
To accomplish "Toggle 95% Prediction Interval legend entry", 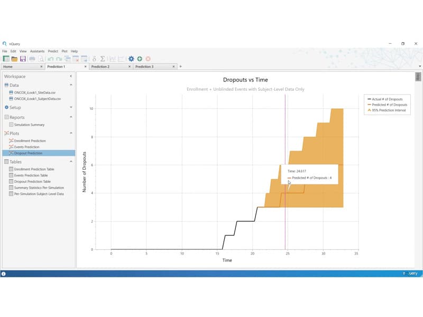I will click(x=387, y=110).
